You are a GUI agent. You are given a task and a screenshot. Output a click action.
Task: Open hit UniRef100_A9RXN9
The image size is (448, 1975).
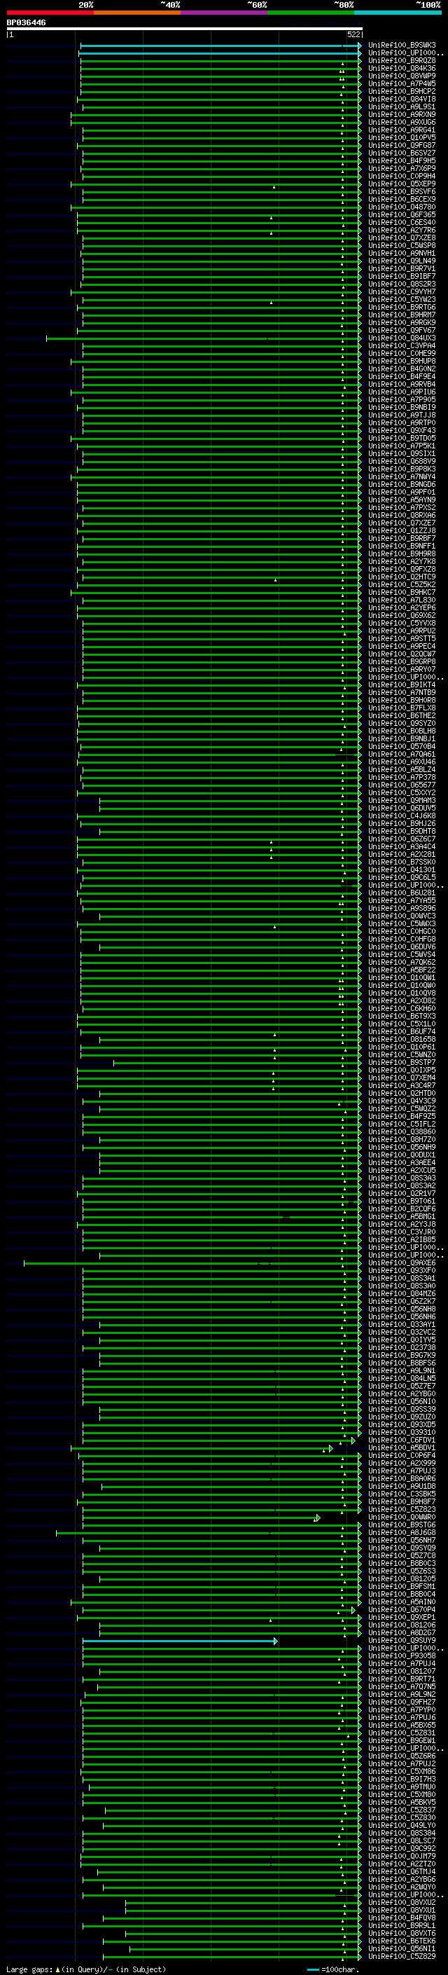pyautogui.click(x=402, y=114)
